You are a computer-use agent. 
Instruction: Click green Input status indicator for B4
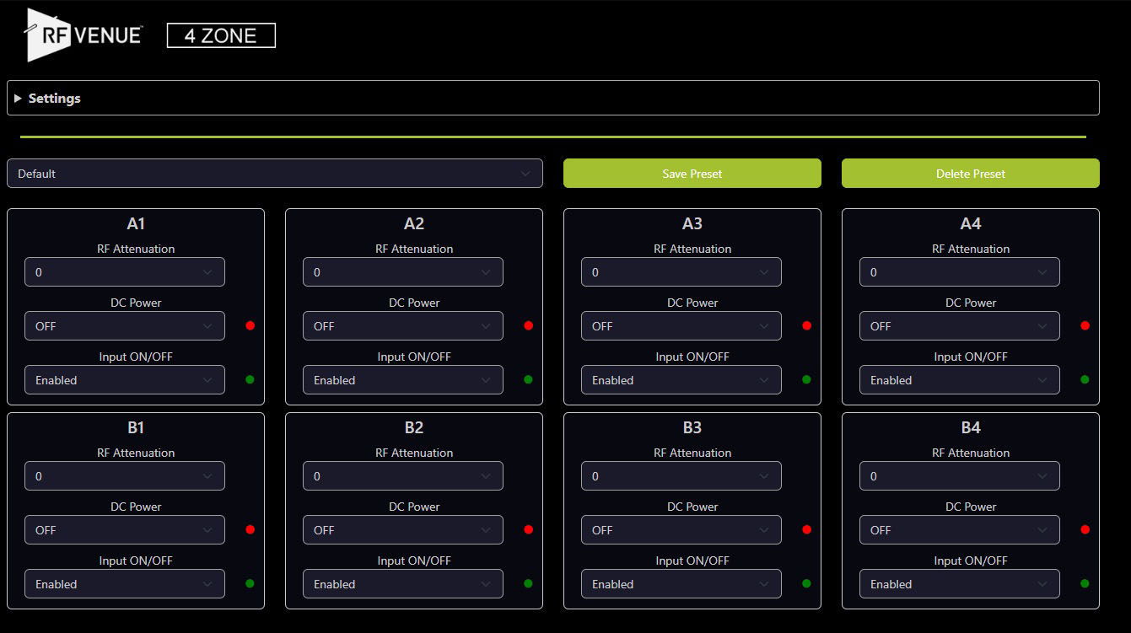pos(1085,583)
